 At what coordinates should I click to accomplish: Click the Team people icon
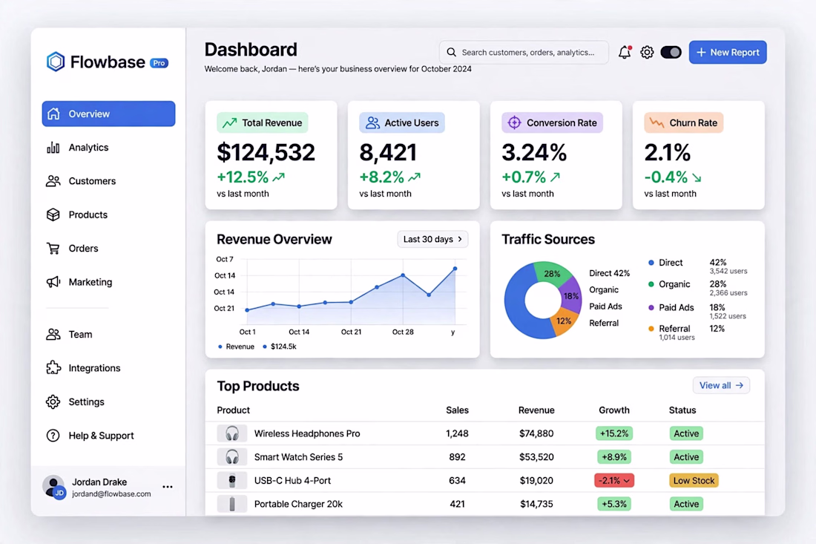(x=53, y=334)
